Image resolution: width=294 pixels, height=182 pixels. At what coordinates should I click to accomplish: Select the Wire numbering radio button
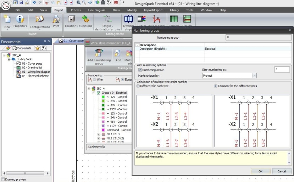coord(95,79)
